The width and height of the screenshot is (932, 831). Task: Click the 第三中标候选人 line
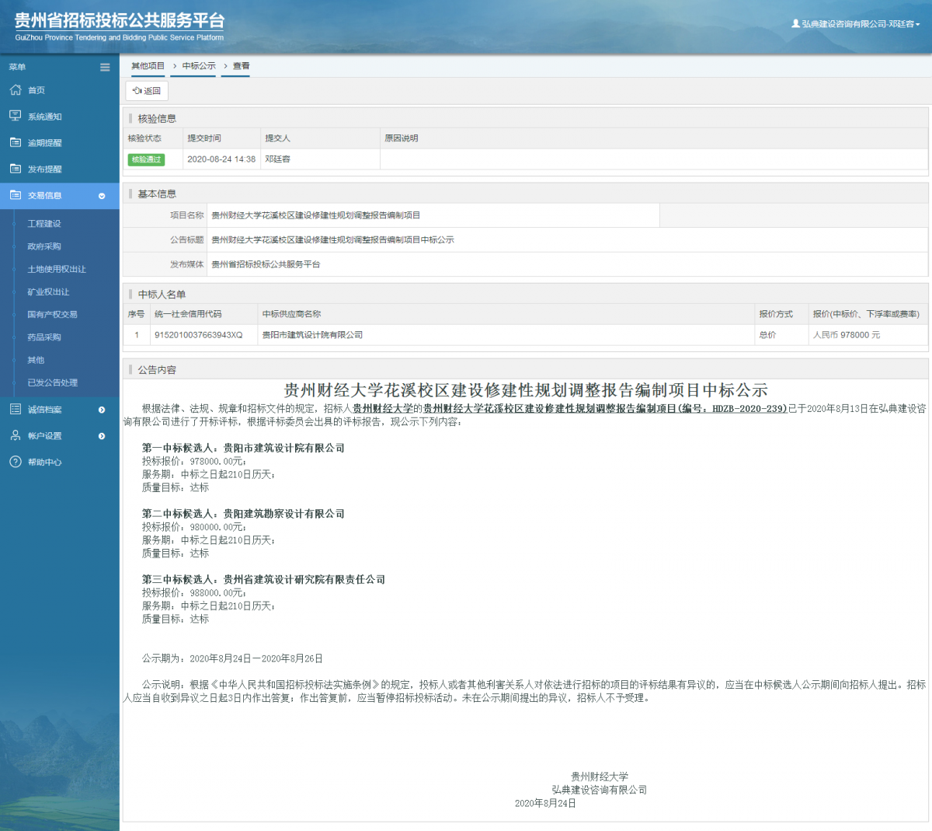[263, 580]
